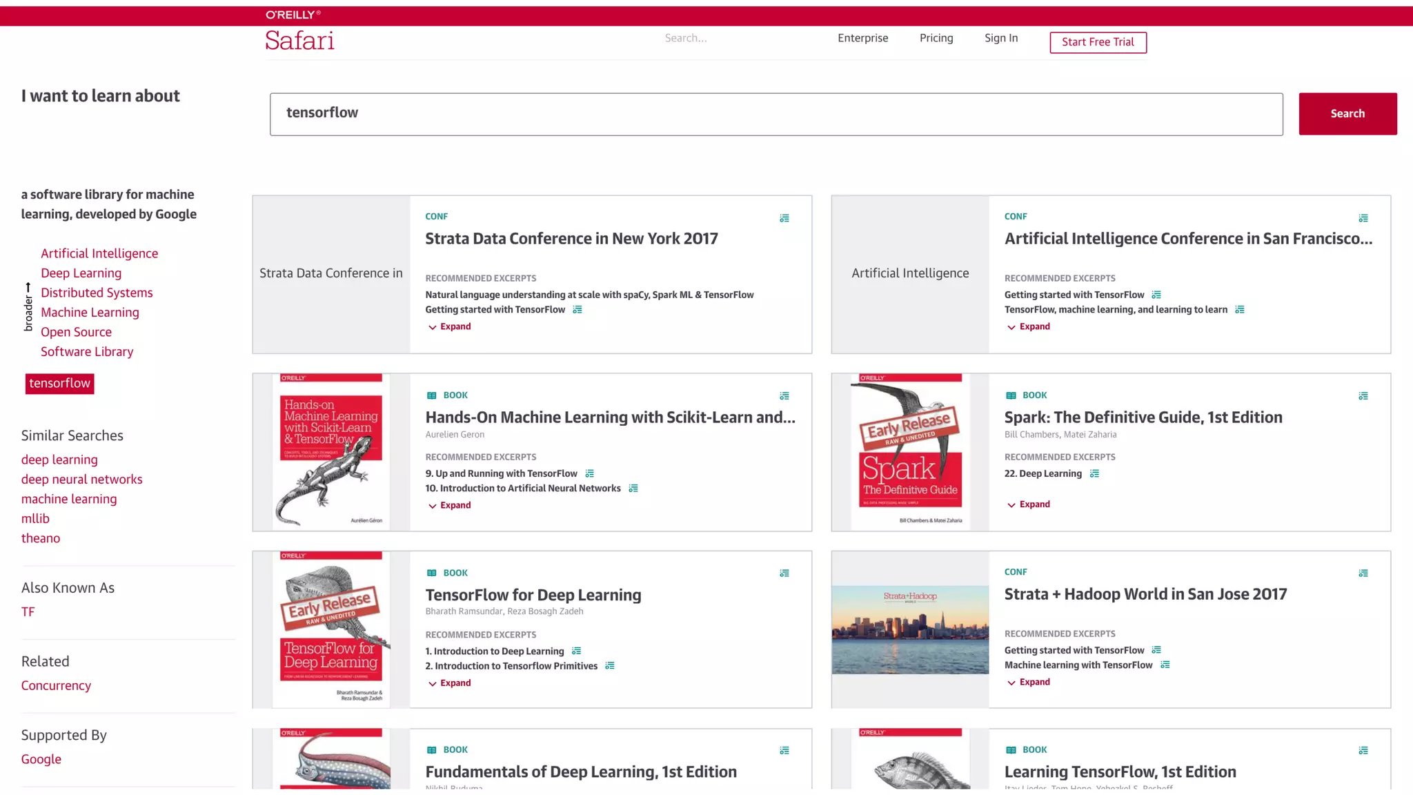Click list icon on Learning TensorFlow card
The width and height of the screenshot is (1413, 795).
pos(1363,750)
